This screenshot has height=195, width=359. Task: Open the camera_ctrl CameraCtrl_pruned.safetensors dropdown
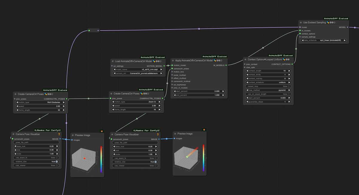(138, 73)
